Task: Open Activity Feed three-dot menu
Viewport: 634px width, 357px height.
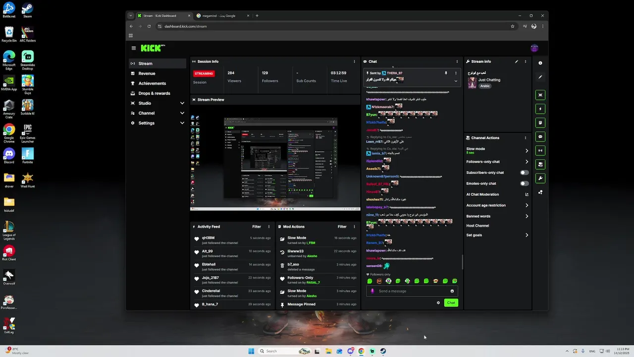Action: (269, 227)
